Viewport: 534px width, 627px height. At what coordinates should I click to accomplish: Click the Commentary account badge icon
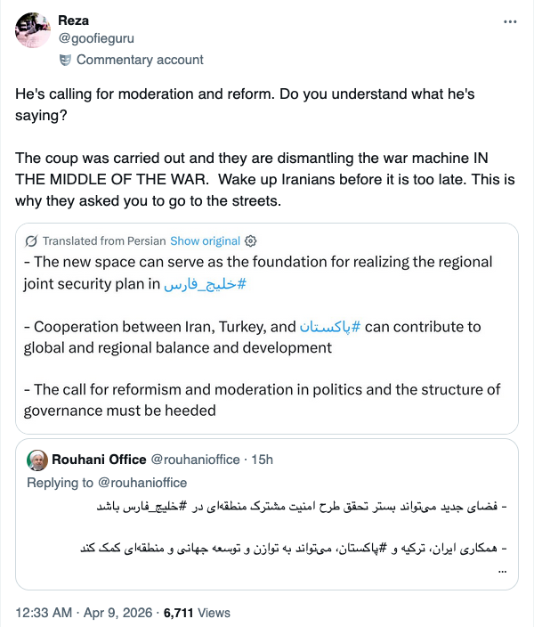pos(65,61)
